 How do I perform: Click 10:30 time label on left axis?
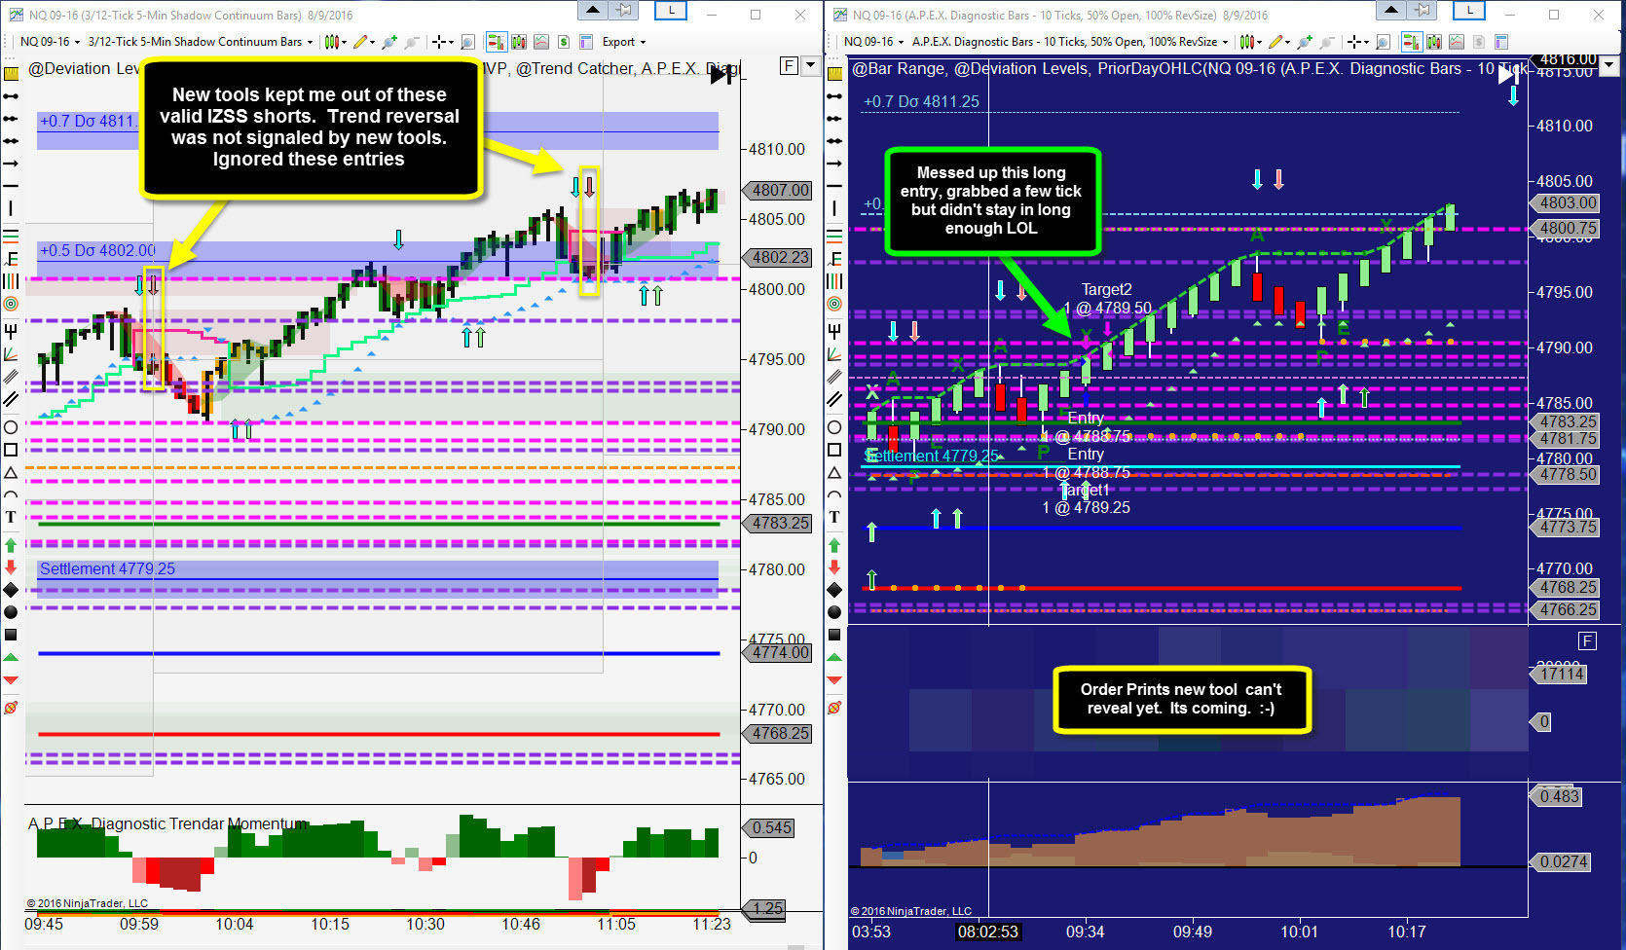425,925
